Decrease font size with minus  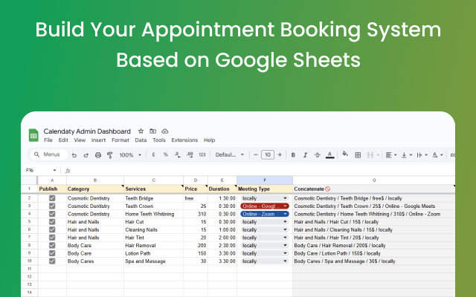pos(256,155)
